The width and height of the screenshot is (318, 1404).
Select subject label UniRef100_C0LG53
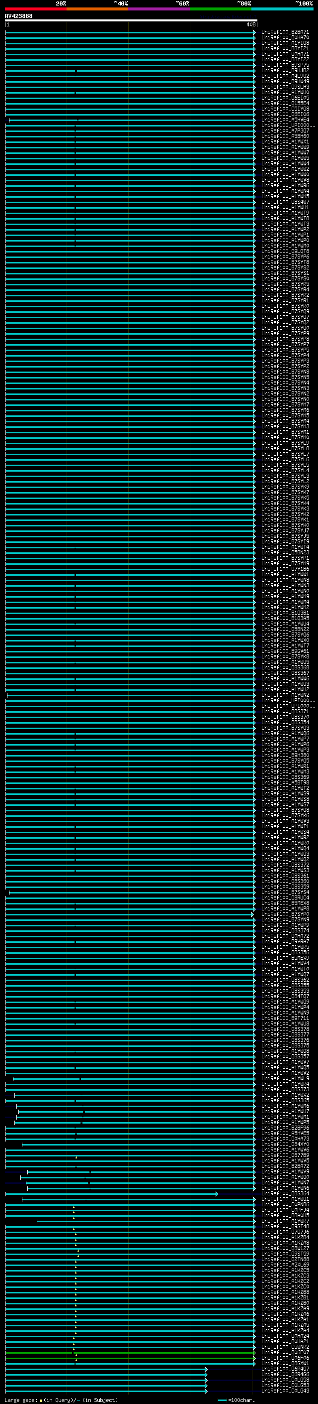(285, 1385)
